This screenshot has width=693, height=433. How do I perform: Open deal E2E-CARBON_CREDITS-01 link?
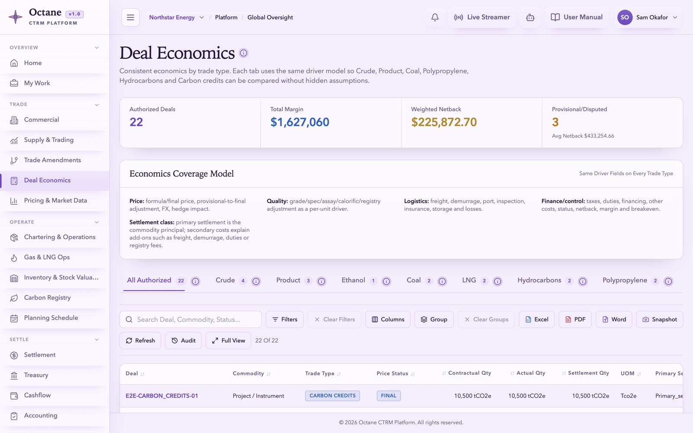tap(162, 396)
